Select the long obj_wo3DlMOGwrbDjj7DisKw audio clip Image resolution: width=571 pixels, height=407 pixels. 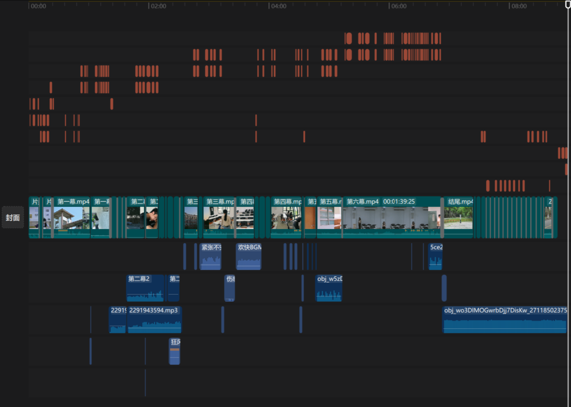[505, 320]
